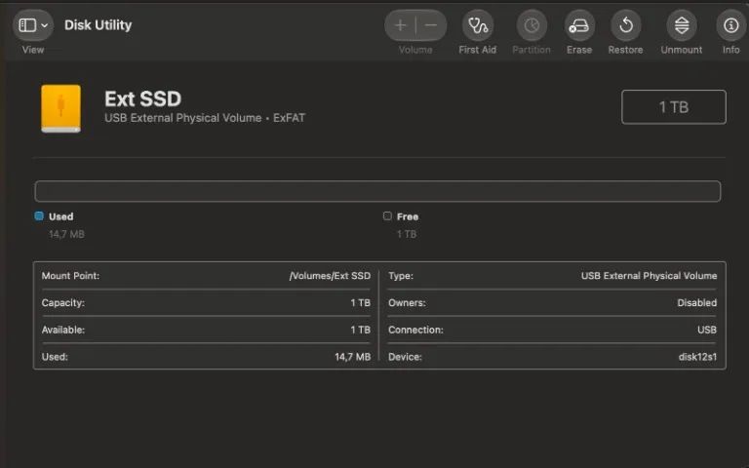Viewport: 749px width, 468px height.
Task: Select the /Volumes/Ext SSD mount point value
Action: (330, 276)
